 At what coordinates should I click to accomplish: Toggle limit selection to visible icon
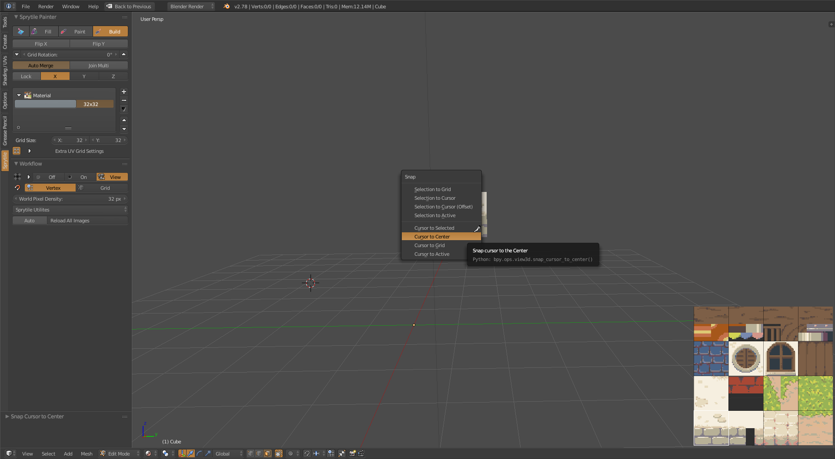pyautogui.click(x=279, y=453)
